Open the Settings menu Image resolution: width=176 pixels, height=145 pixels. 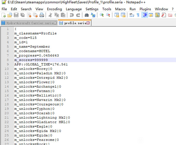[92, 9]
